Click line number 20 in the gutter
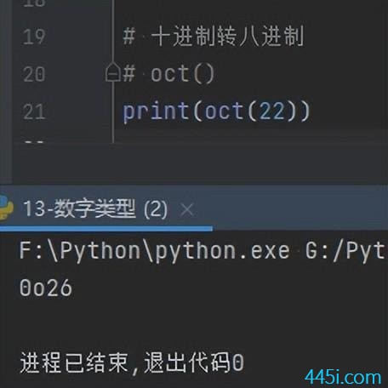This screenshot has height=388, width=388. [34, 74]
